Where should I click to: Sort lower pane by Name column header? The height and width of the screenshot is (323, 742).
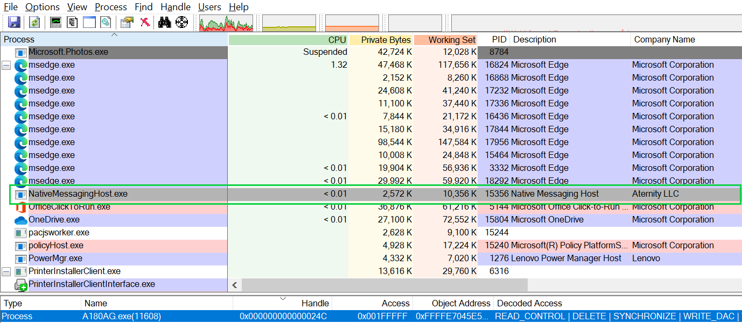coord(157,304)
